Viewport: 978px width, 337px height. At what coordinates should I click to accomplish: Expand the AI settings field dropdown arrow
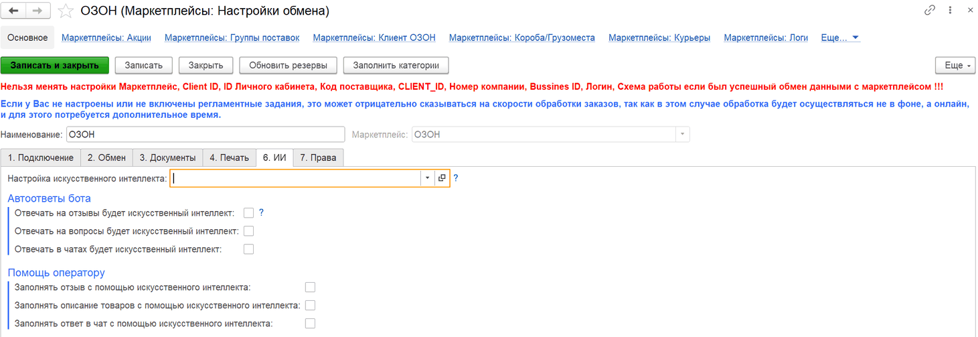click(x=428, y=178)
